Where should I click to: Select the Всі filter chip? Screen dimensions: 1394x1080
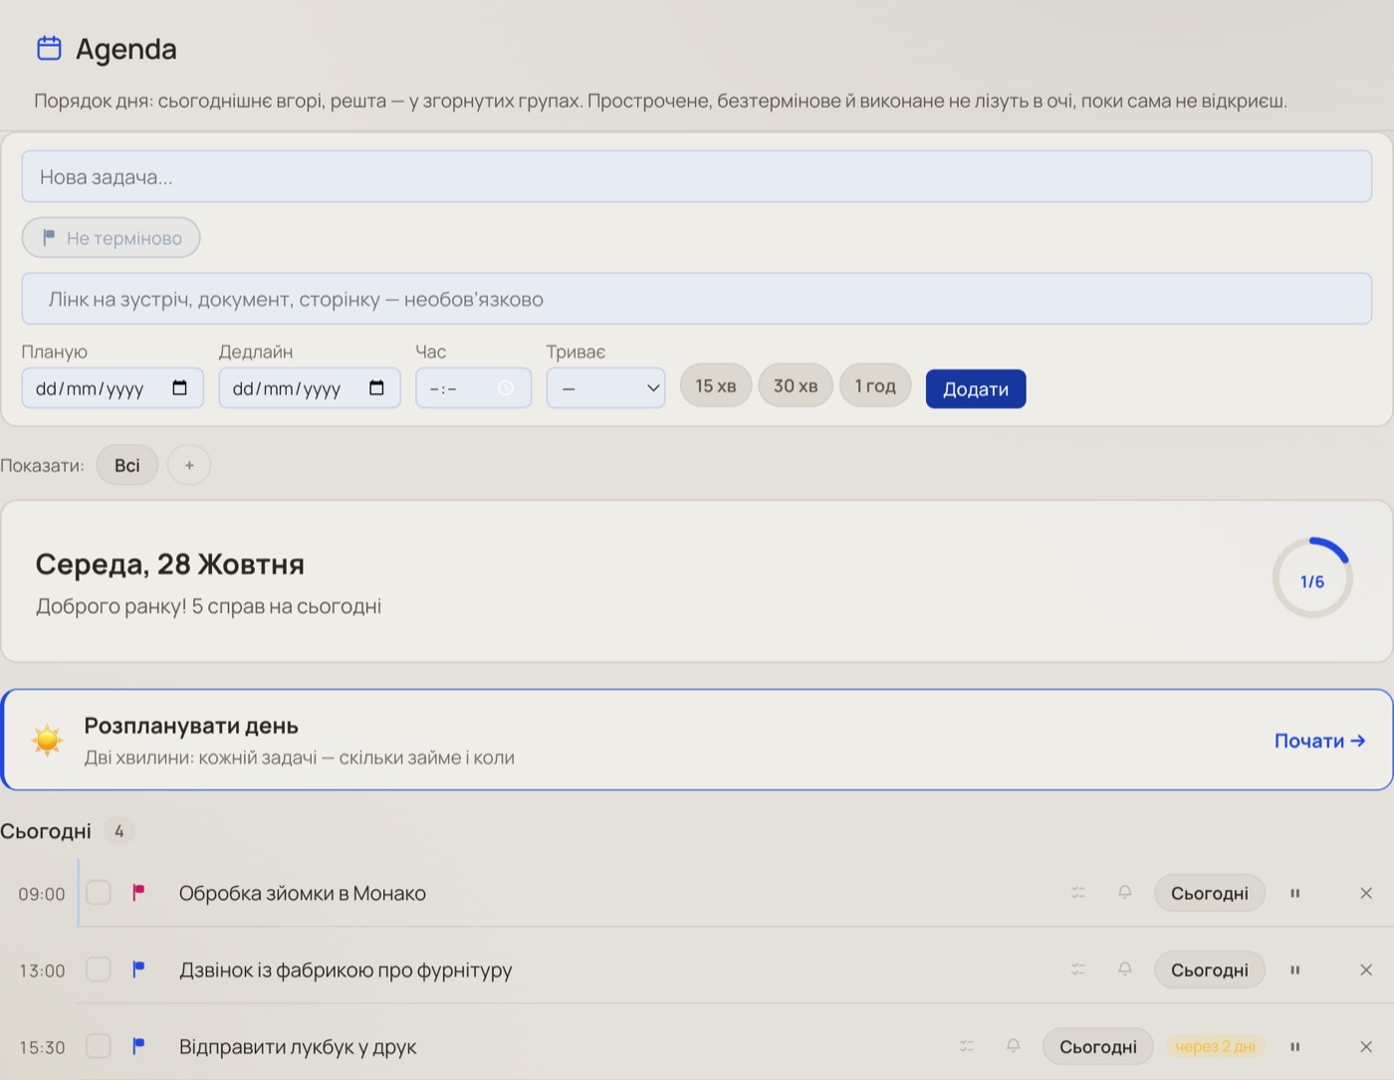click(127, 465)
